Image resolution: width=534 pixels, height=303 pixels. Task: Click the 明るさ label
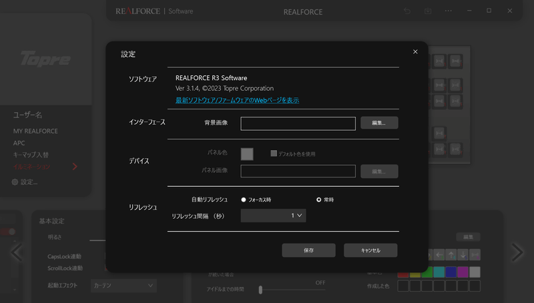(55, 237)
